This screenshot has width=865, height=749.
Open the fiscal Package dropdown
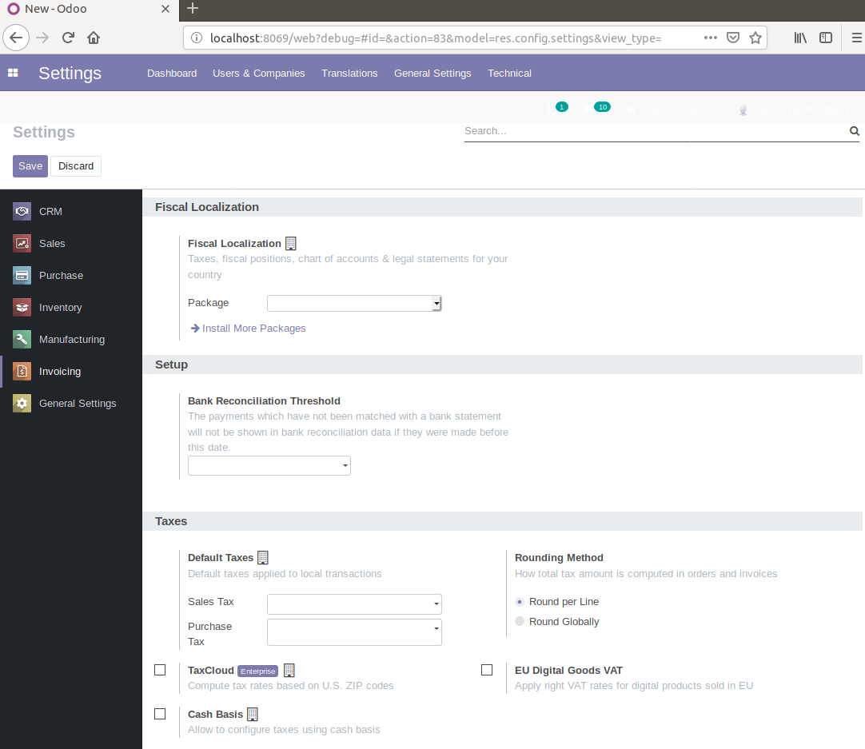click(354, 303)
